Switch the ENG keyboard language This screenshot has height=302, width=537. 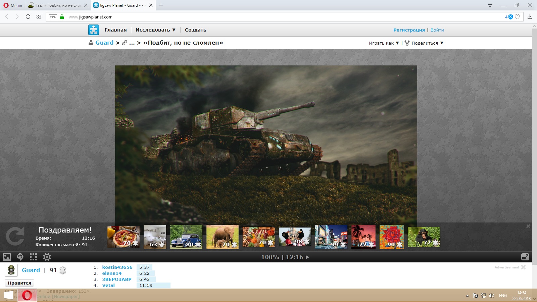pyautogui.click(x=503, y=296)
